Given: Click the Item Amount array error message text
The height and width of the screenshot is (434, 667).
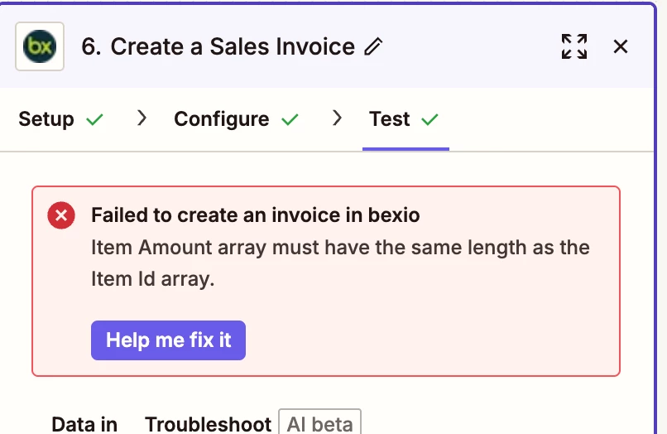Looking at the screenshot, I should coord(340,263).
